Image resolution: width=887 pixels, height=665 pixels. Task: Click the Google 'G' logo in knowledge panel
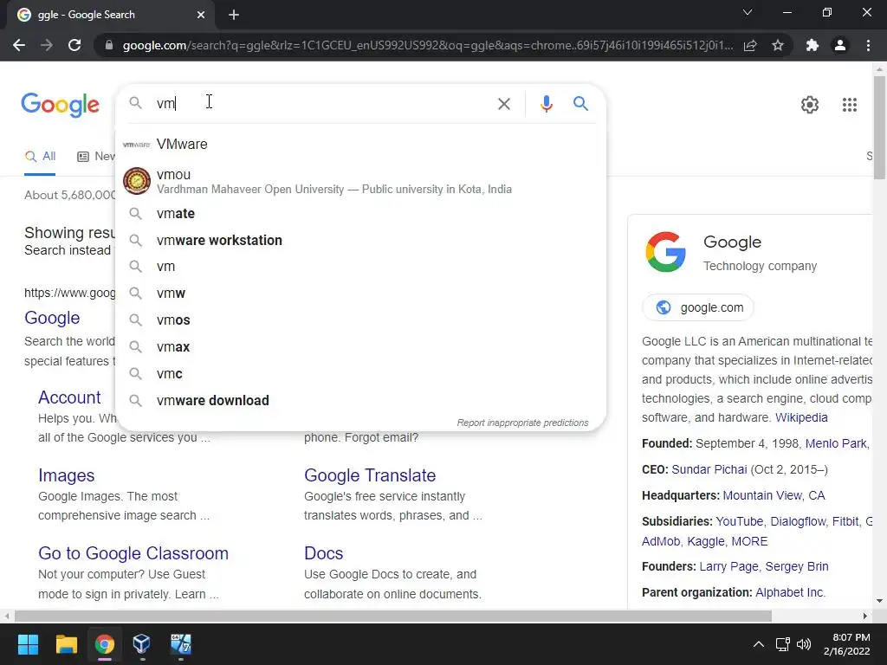[666, 252]
